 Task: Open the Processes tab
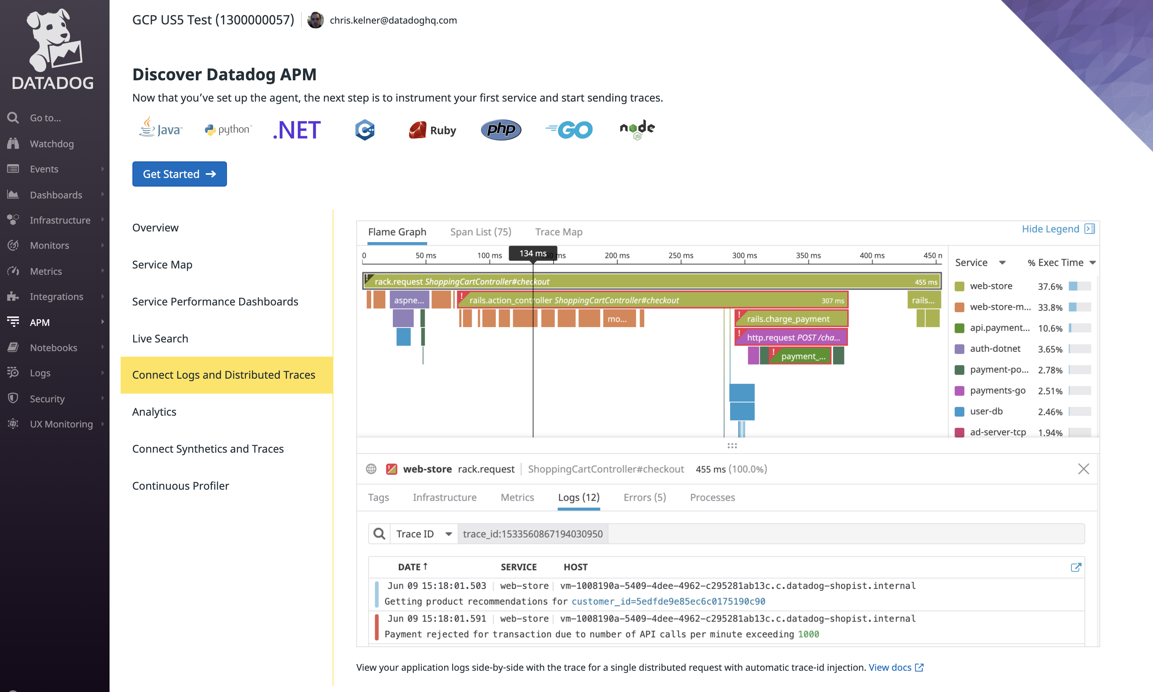[x=712, y=497]
